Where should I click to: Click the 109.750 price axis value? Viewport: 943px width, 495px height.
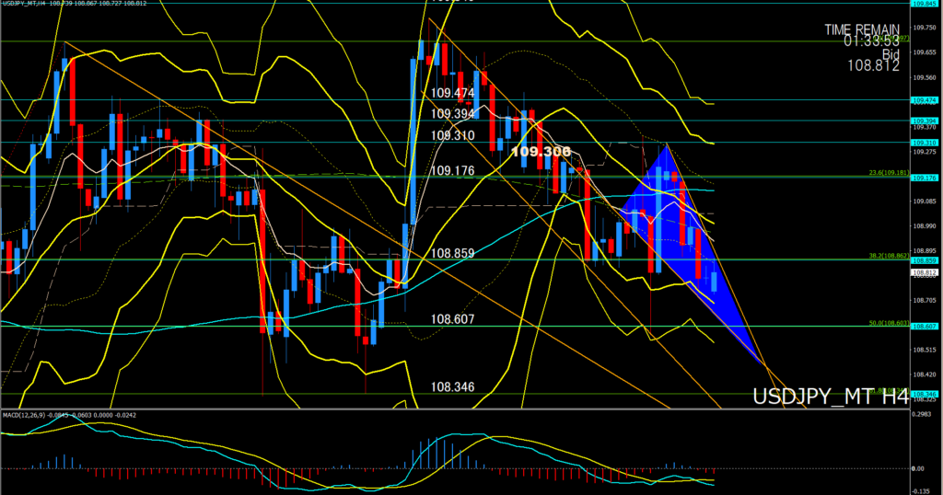pos(925,28)
